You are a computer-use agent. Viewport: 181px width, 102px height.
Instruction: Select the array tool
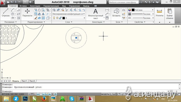43,18
